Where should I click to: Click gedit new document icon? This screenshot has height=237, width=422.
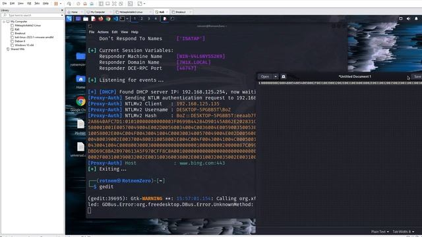[x=284, y=76]
